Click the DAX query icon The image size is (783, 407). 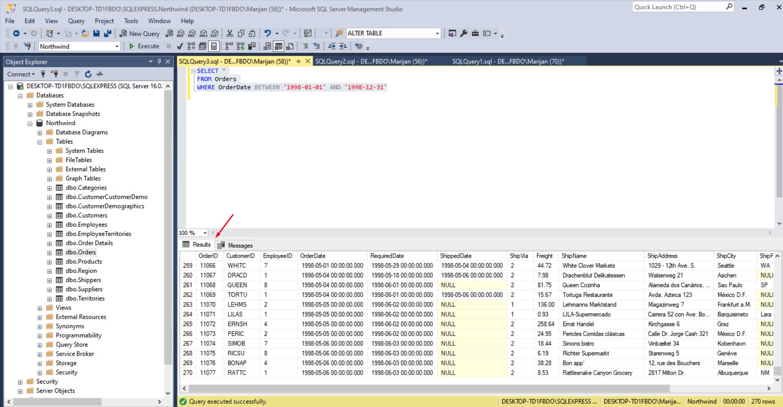(x=215, y=33)
